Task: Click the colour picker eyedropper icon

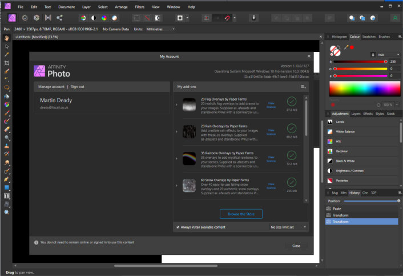Action: (x=346, y=47)
